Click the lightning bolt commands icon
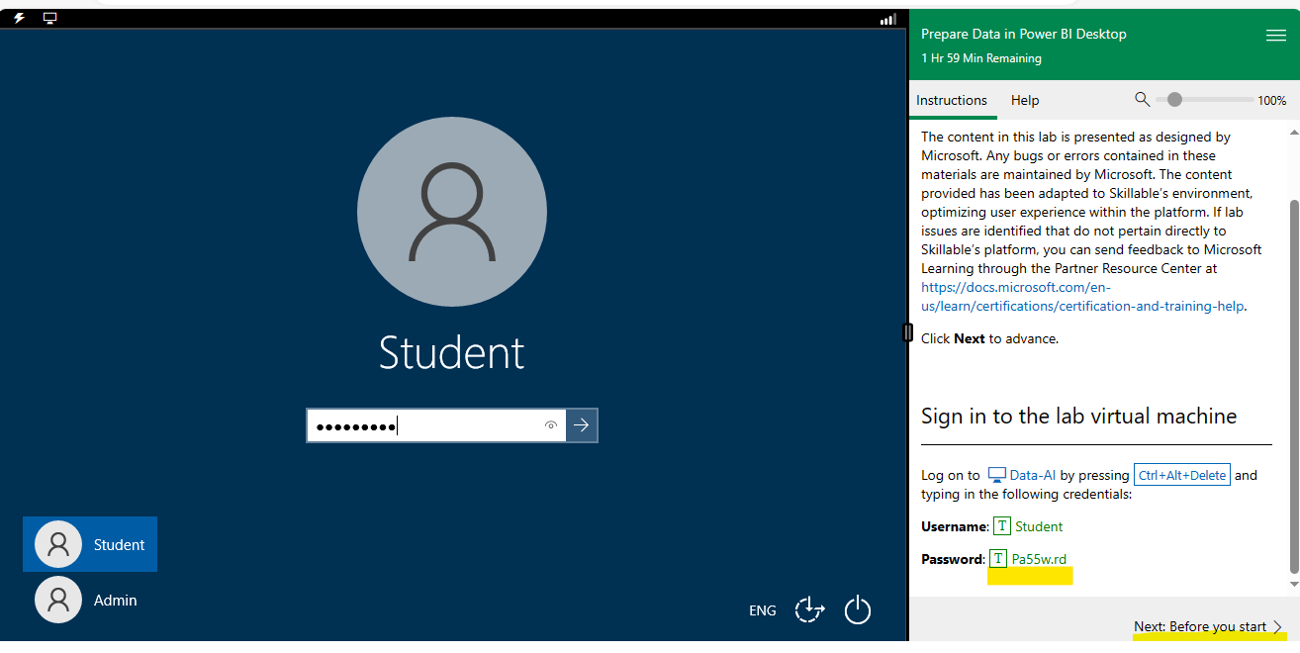Screen dimensions: 1300x653 click(x=19, y=18)
